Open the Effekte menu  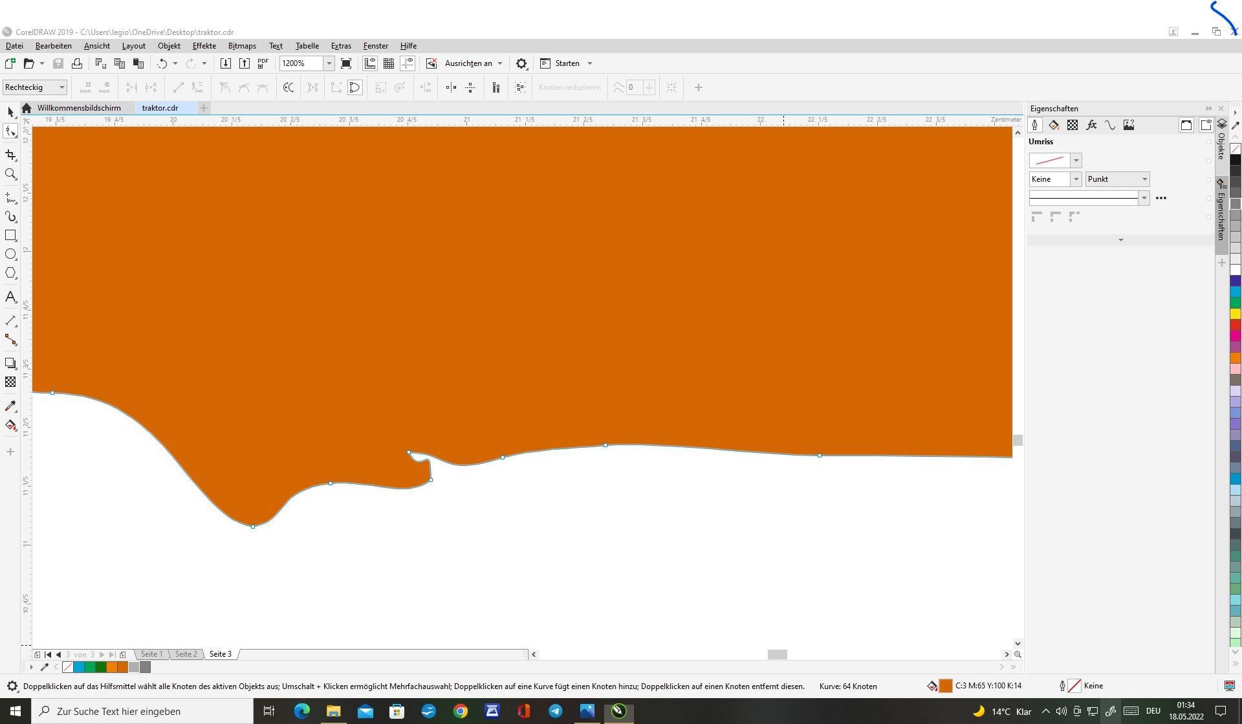click(204, 46)
